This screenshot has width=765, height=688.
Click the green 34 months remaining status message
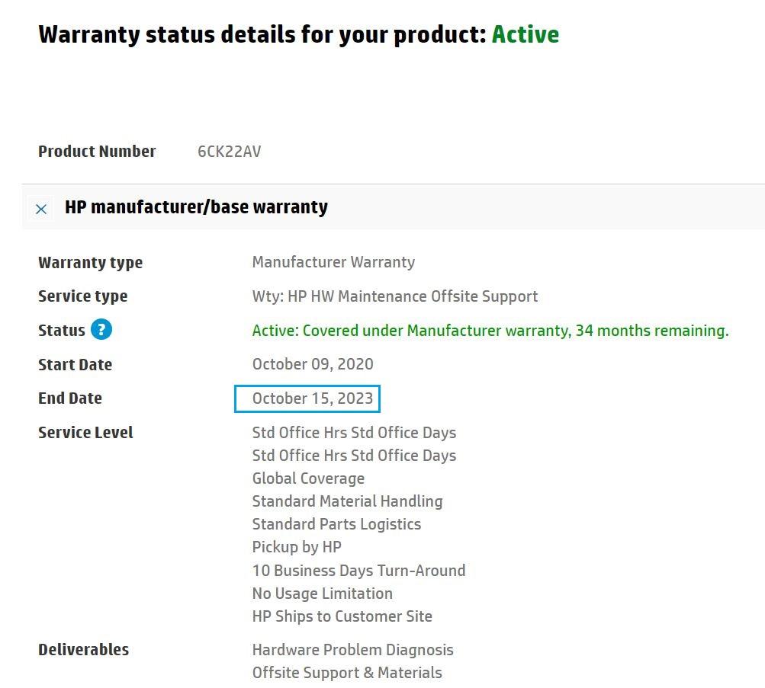tap(490, 331)
